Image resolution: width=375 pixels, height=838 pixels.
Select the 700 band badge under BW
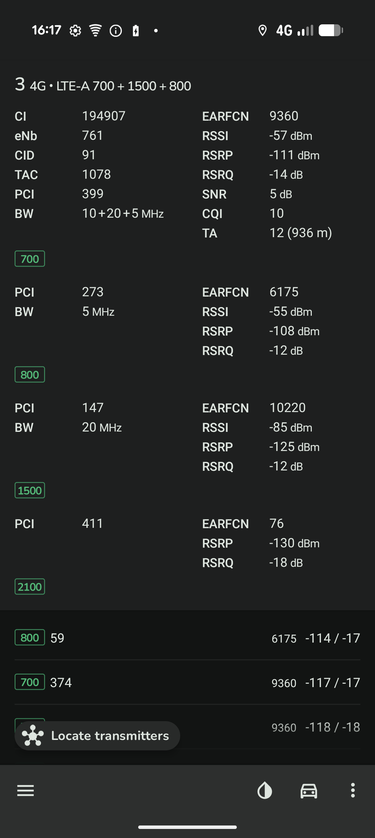pyautogui.click(x=30, y=259)
